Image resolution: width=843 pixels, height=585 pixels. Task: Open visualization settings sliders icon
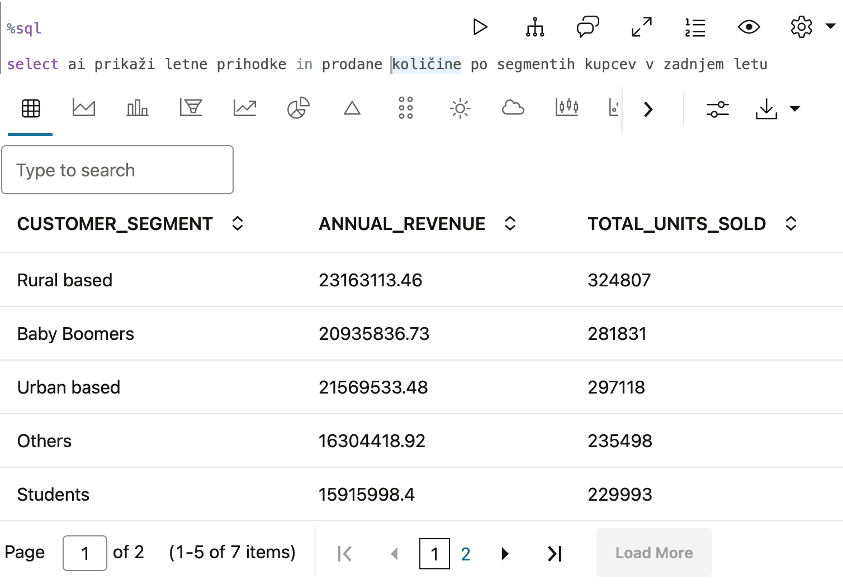[718, 109]
